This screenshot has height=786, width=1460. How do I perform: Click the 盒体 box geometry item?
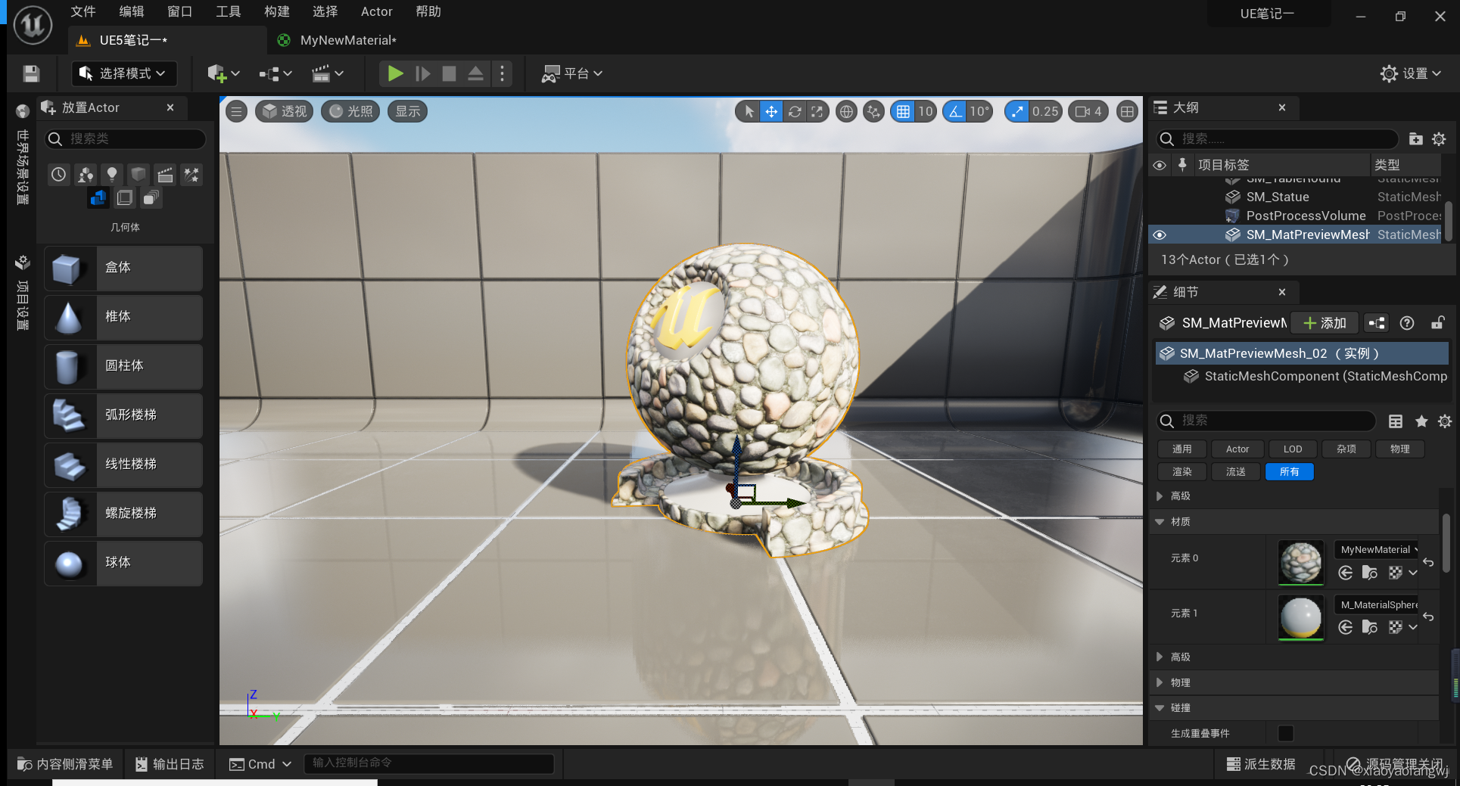pos(123,268)
